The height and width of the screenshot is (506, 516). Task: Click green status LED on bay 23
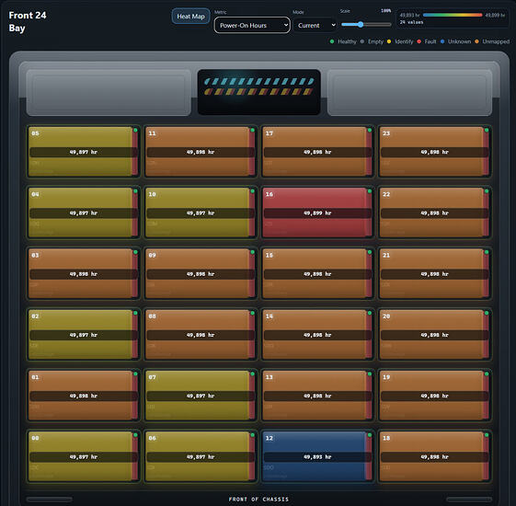point(487,130)
